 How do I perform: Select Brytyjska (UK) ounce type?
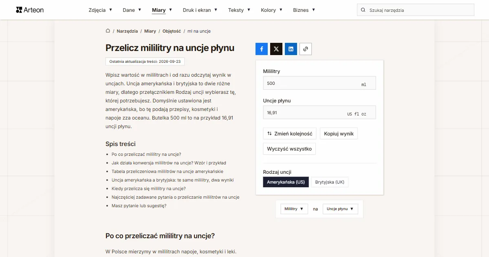click(330, 182)
